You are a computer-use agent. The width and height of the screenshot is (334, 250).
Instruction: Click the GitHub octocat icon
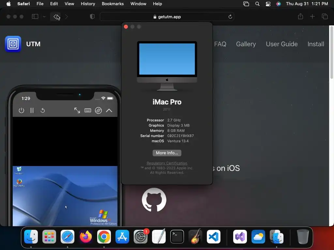154,200
